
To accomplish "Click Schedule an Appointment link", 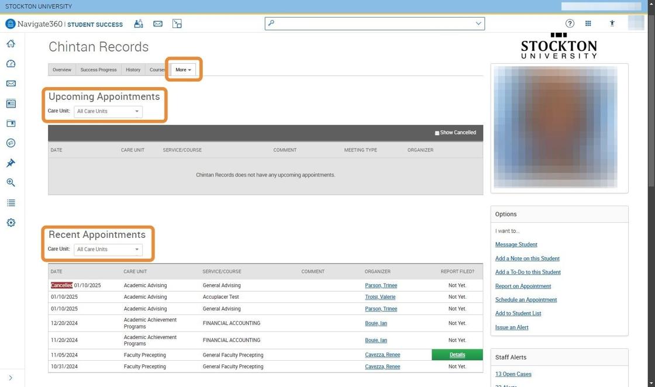I will click(526, 300).
